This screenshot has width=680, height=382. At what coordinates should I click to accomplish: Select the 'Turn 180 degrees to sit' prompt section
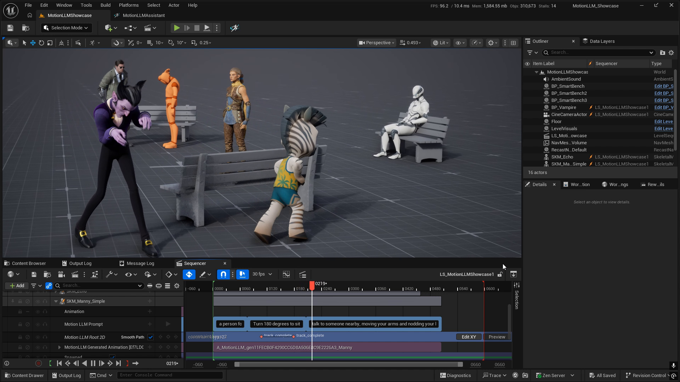277,324
